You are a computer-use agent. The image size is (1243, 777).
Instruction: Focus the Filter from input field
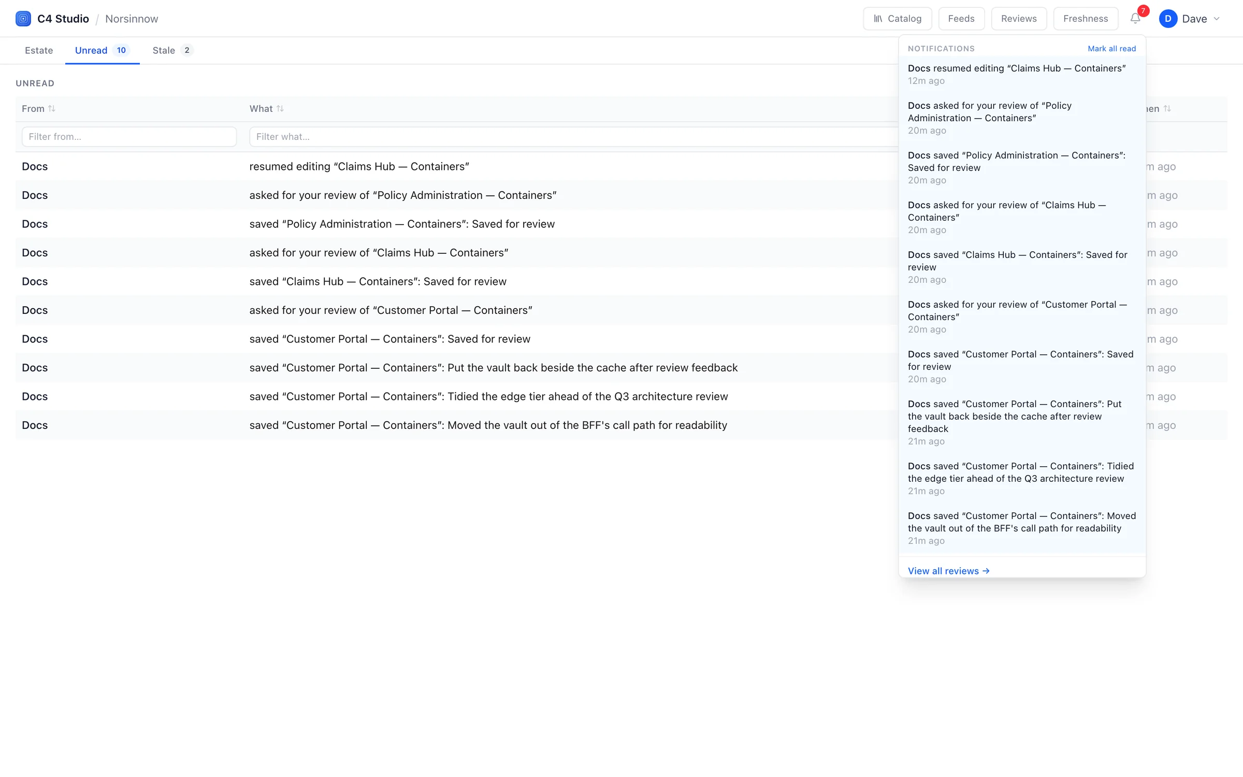point(129,137)
